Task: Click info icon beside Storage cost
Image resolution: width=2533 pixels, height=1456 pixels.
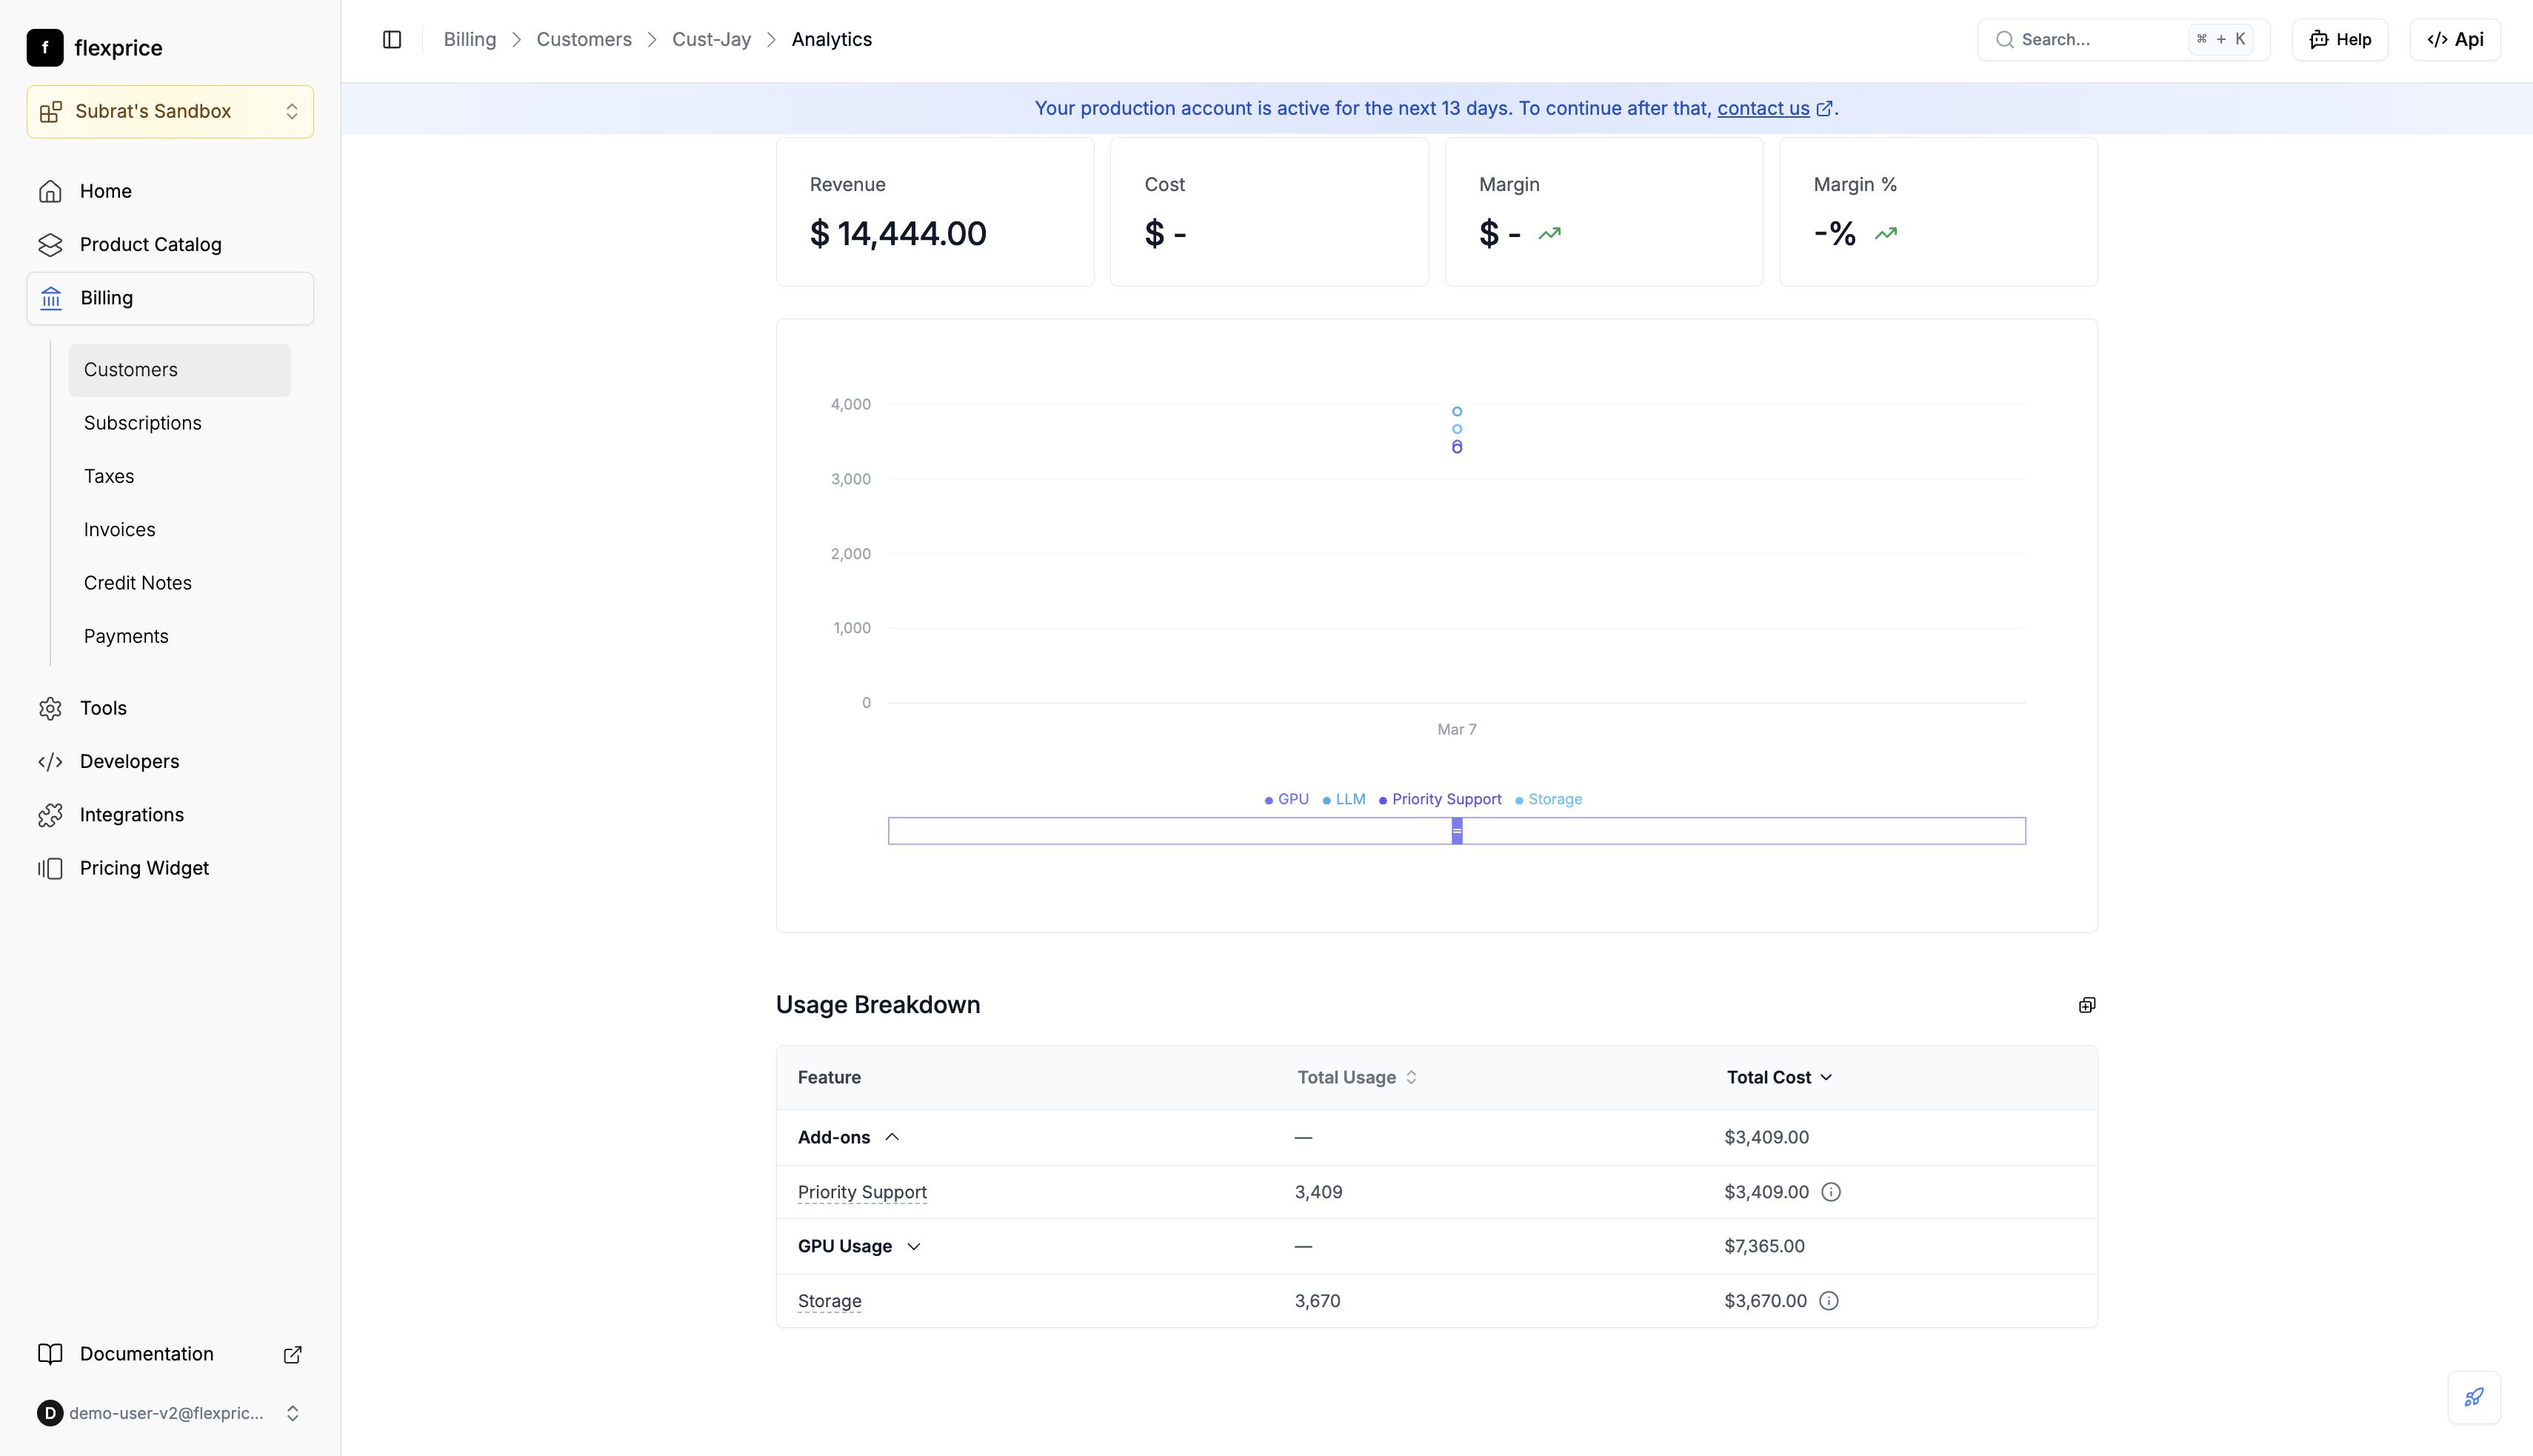Action: click(1828, 1301)
